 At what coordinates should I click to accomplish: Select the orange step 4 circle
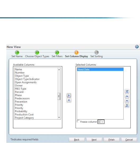click(76, 52)
